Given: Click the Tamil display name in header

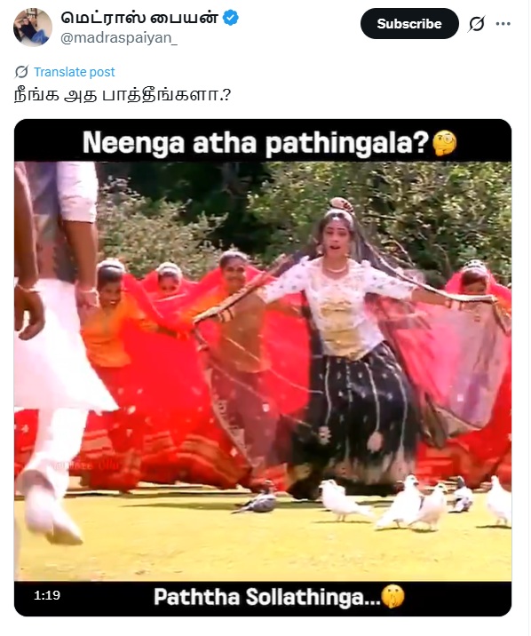Looking at the screenshot, I should click(139, 18).
